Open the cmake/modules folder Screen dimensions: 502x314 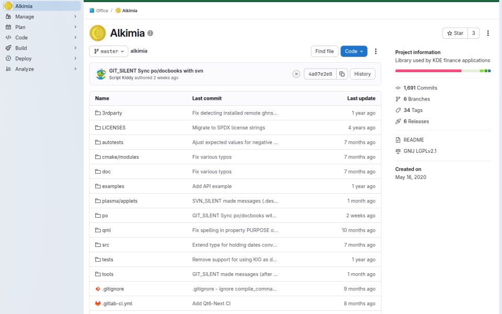[120, 157]
